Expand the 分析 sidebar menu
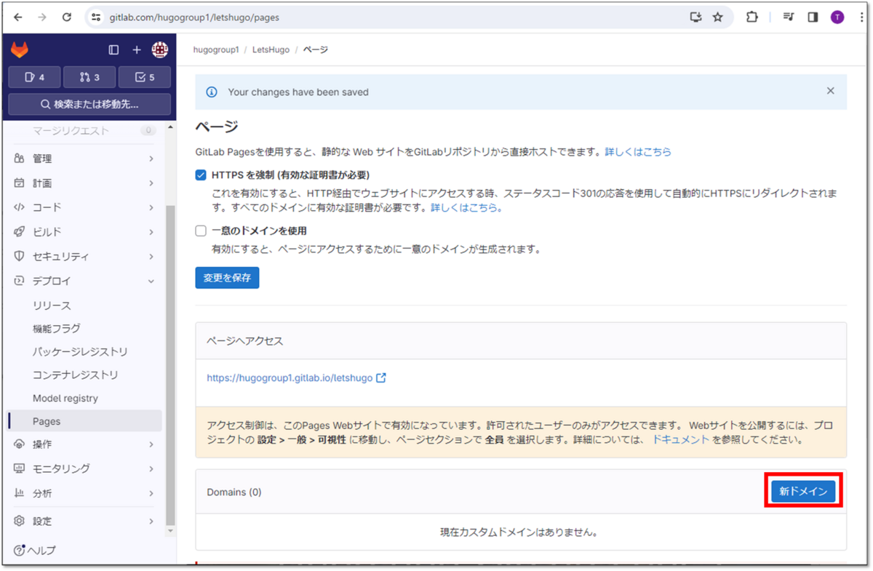The image size is (873, 571). click(x=84, y=493)
